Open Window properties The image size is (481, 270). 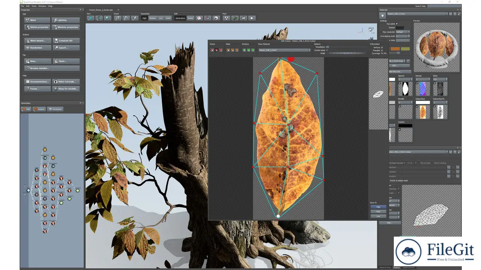[x=66, y=27]
